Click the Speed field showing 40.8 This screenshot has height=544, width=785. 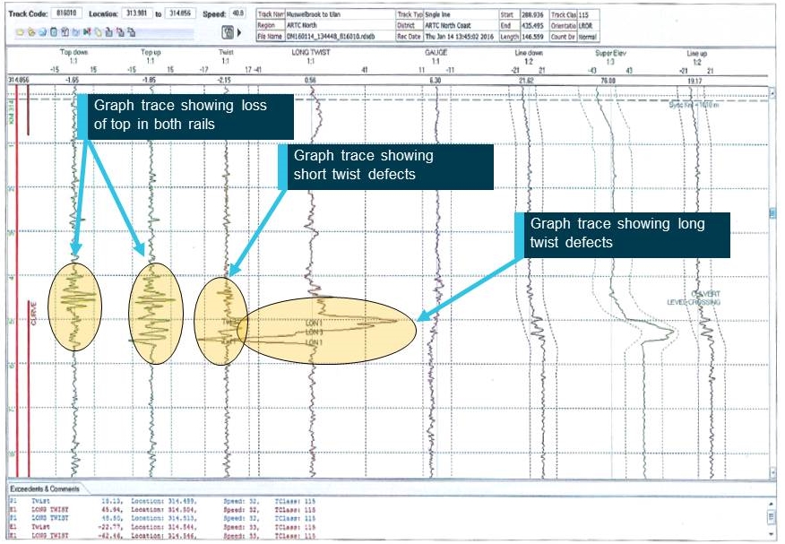coord(237,13)
